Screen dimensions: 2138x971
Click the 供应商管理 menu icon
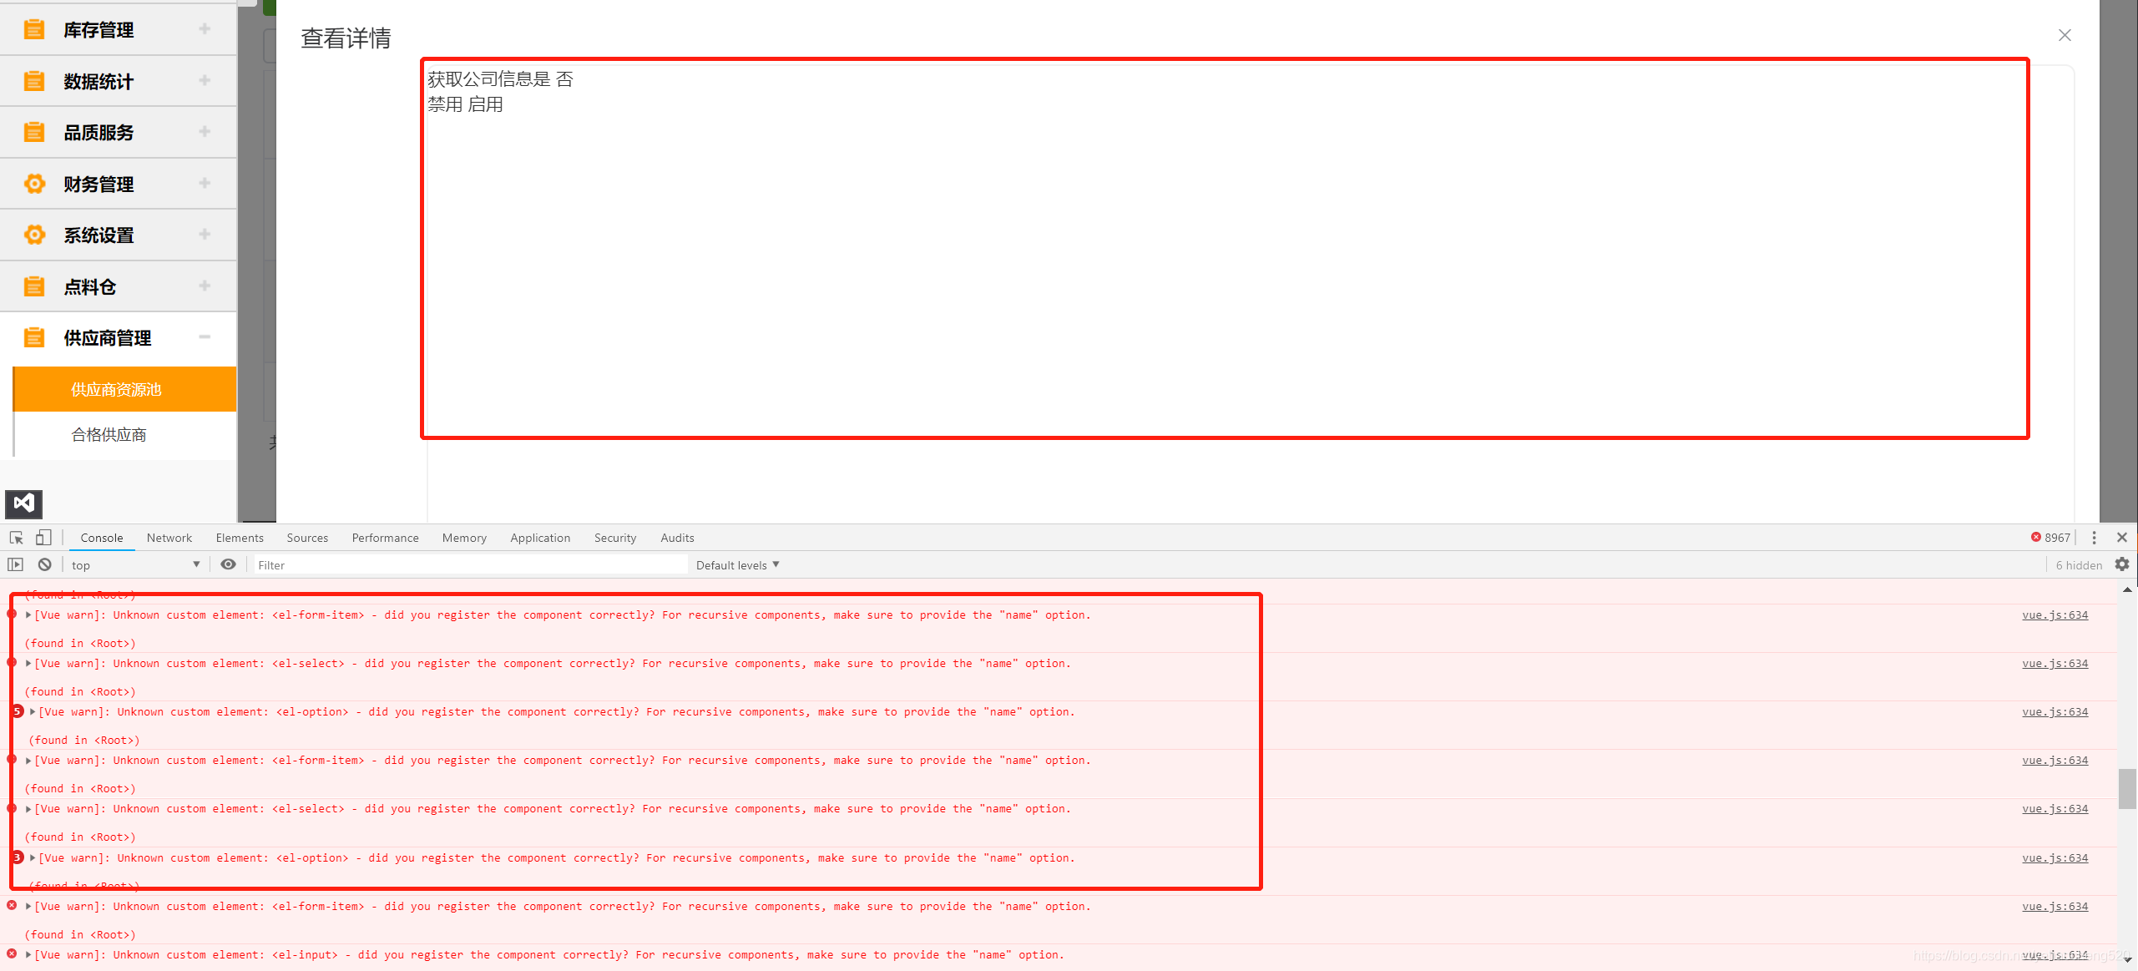pos(34,337)
